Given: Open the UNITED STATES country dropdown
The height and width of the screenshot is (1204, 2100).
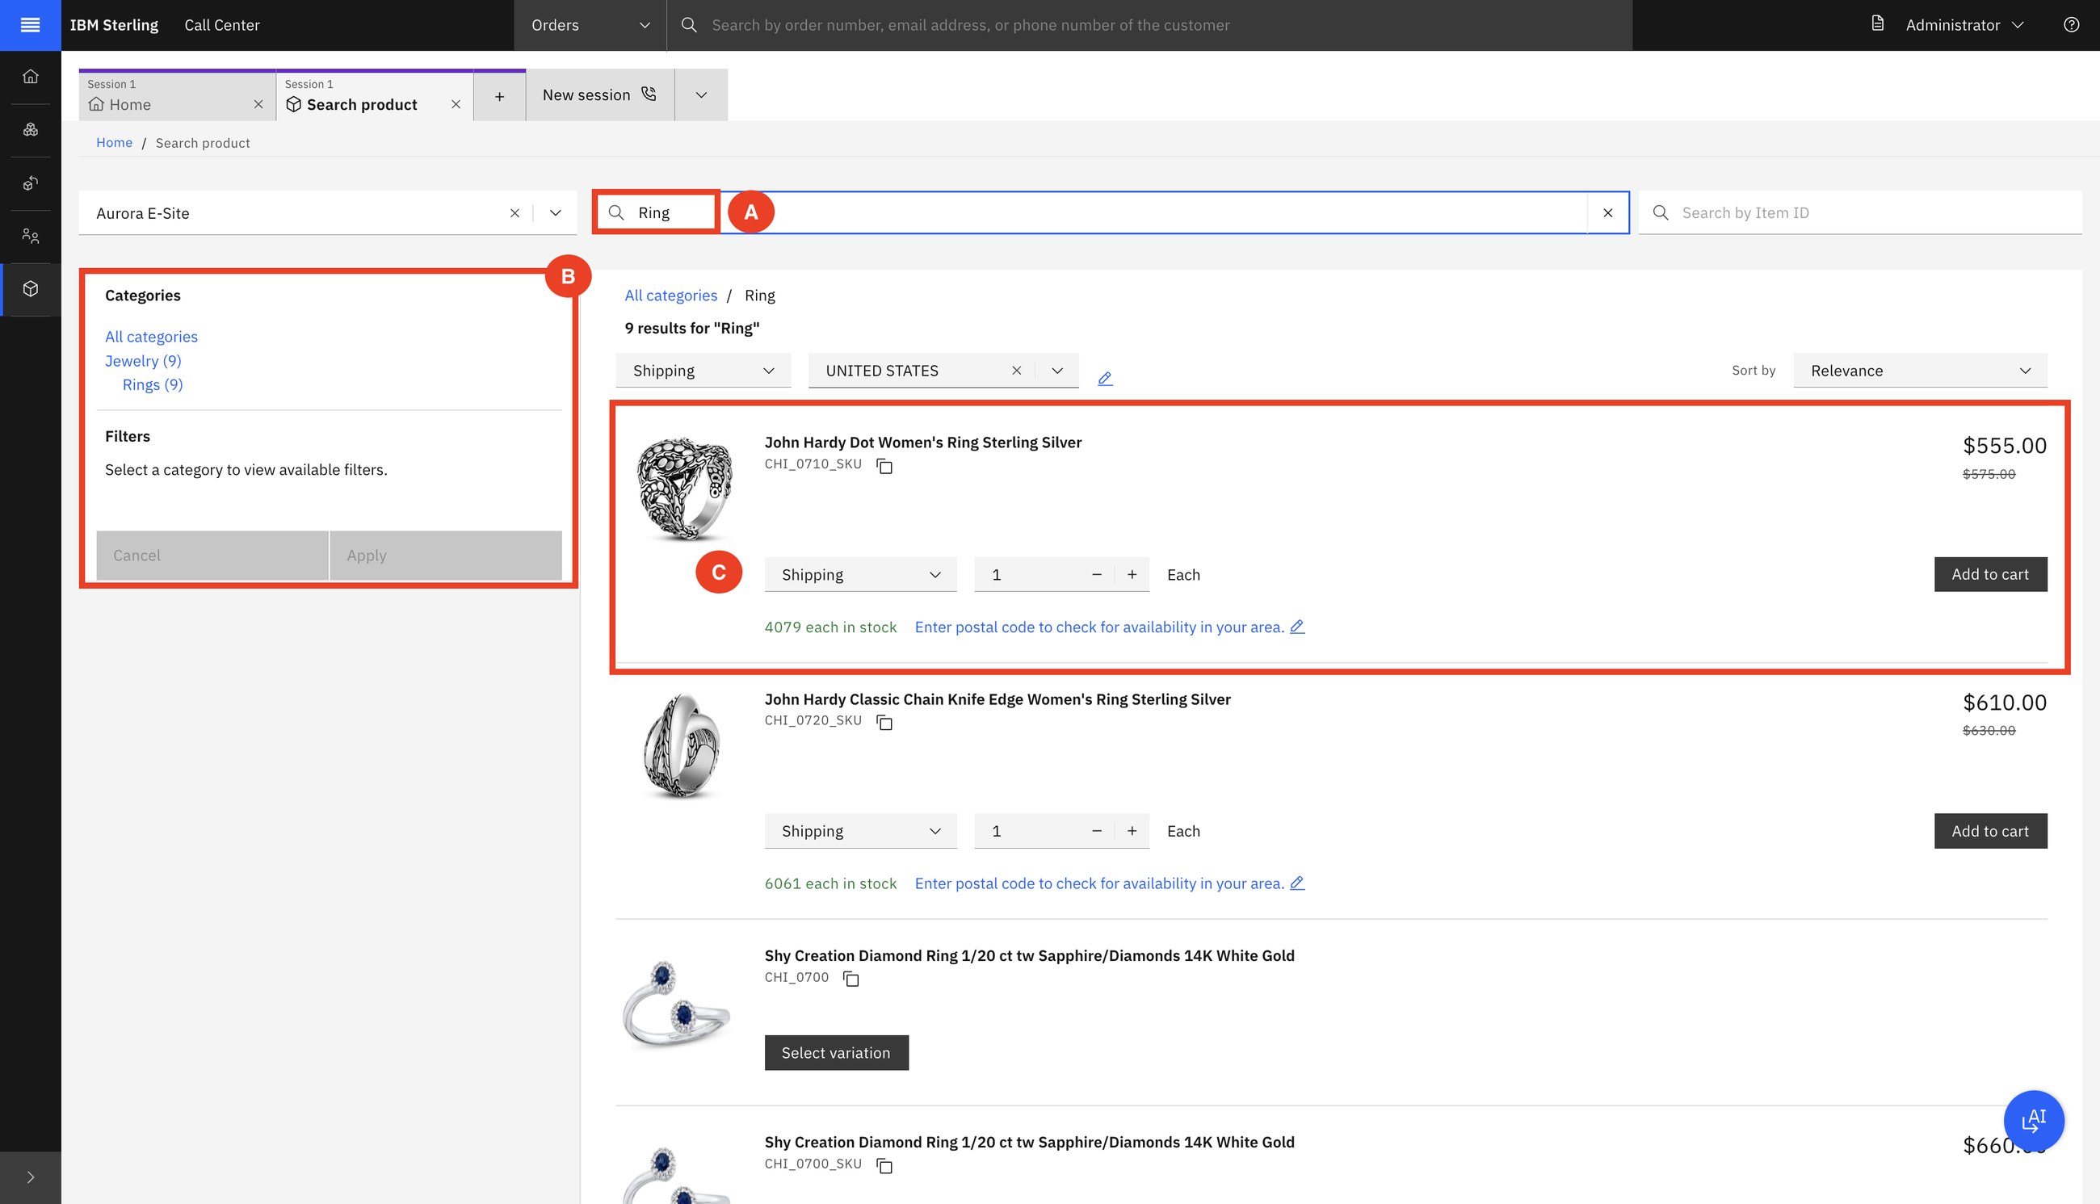Looking at the screenshot, I should pyautogui.click(x=1057, y=371).
